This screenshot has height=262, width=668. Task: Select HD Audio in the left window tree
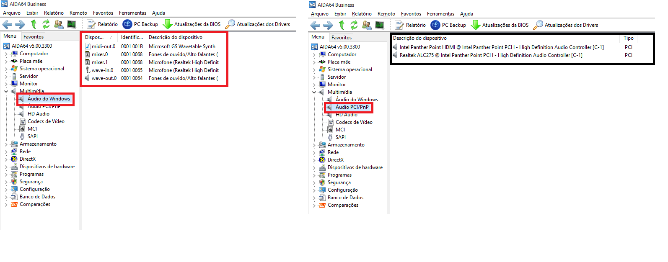pos(39,114)
